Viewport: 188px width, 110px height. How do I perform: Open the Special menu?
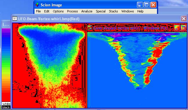coord(101,11)
